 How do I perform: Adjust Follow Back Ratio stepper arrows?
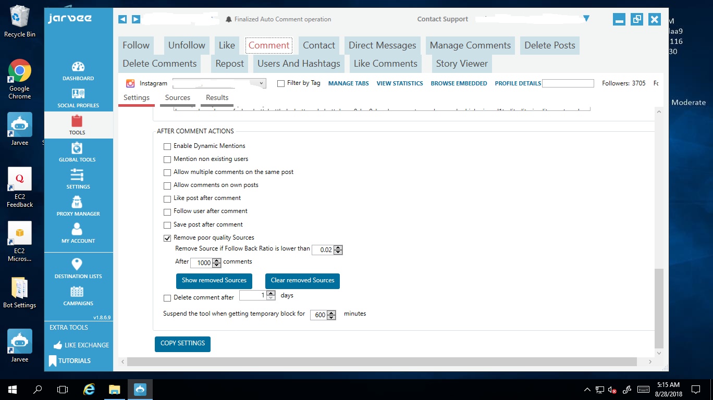point(338,250)
